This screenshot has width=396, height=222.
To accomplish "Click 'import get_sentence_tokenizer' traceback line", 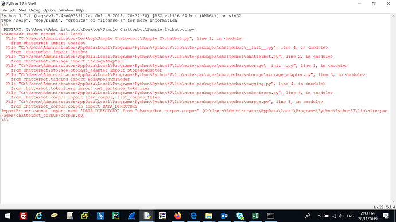I will [x=80, y=88].
